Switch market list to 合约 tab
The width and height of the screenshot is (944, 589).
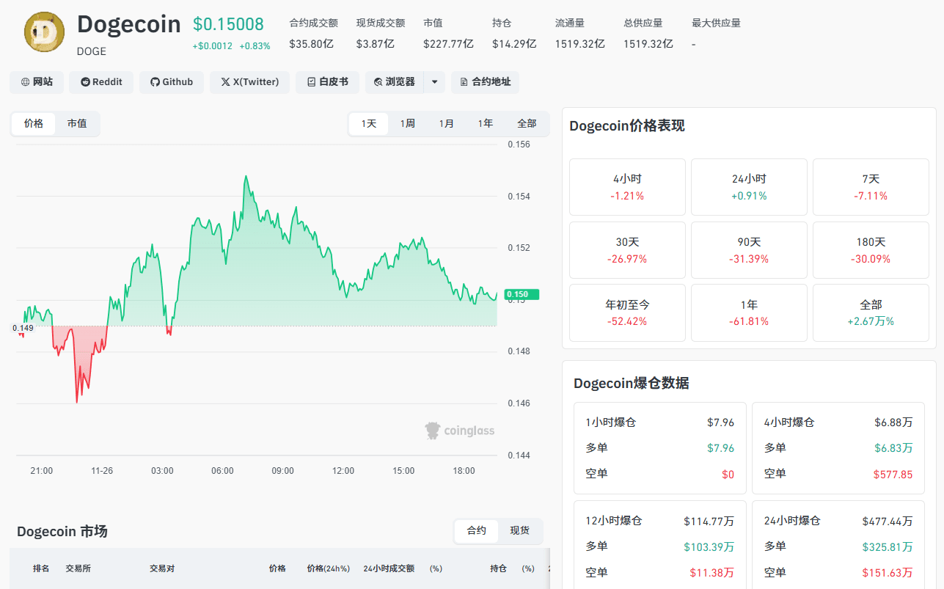tap(477, 531)
